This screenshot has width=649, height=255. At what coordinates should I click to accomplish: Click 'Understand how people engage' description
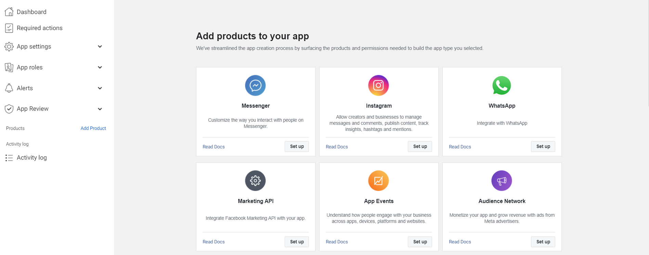click(x=379, y=218)
